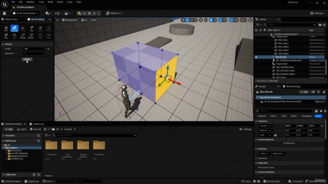328x184 pixels.
Task: Select the Flip brush tool
Action: point(6,36)
